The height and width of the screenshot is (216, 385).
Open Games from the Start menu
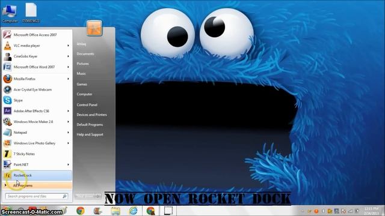point(82,84)
